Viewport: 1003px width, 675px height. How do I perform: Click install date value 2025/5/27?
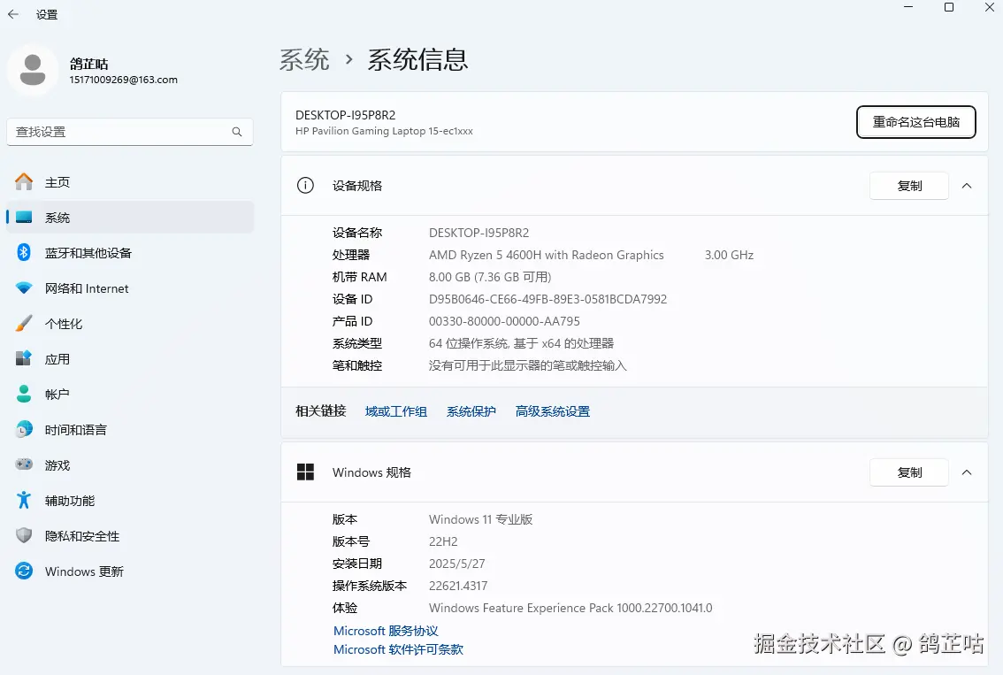click(456, 564)
